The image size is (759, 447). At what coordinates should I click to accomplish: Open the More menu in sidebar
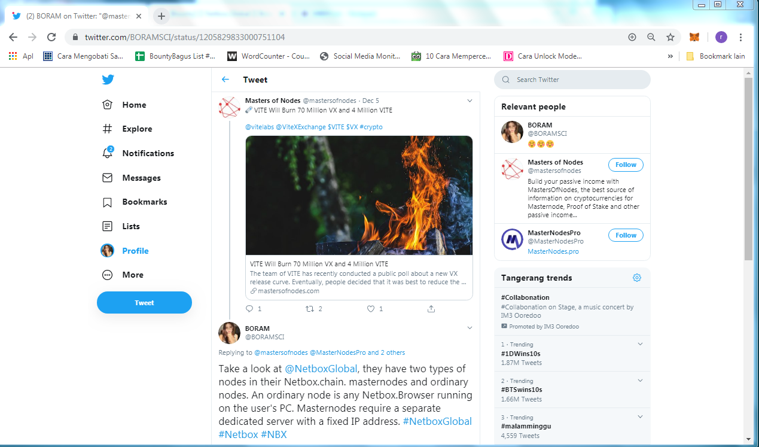click(x=123, y=275)
